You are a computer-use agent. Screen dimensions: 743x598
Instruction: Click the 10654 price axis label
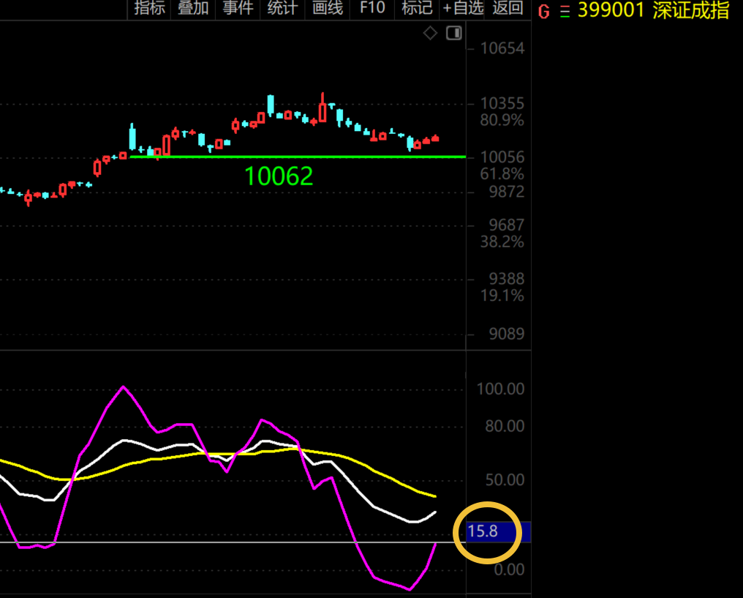point(502,48)
